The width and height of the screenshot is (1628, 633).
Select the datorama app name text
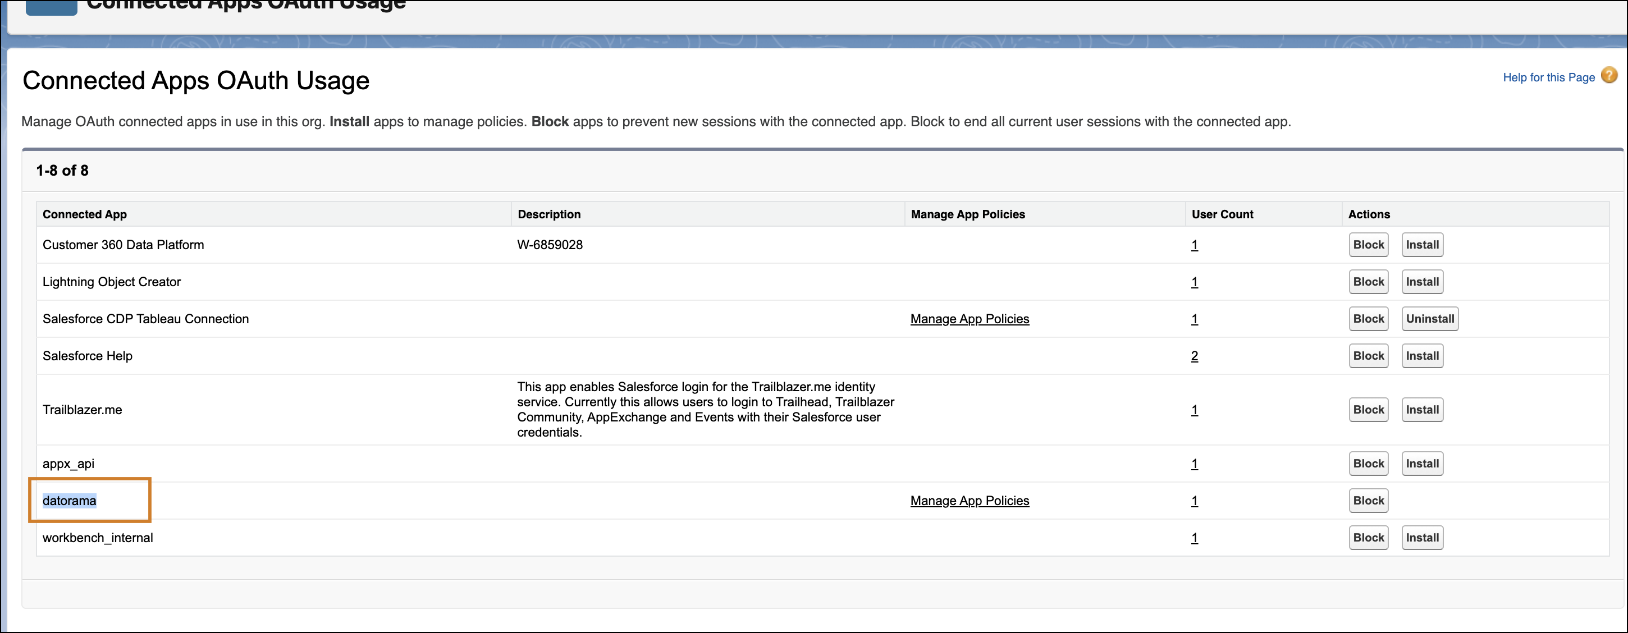(70, 501)
